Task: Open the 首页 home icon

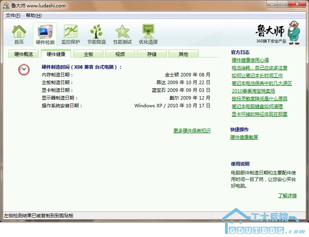Action: click(x=19, y=34)
